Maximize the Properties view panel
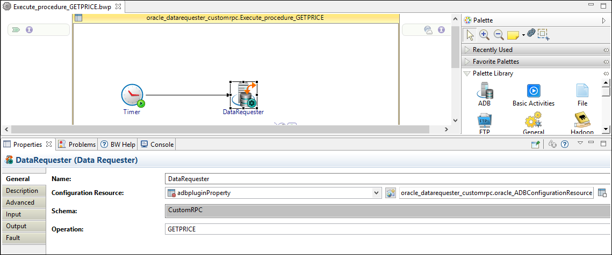The width and height of the screenshot is (612, 255). pyautogui.click(x=603, y=143)
